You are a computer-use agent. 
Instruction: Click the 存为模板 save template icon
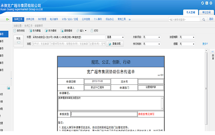[46, 31]
